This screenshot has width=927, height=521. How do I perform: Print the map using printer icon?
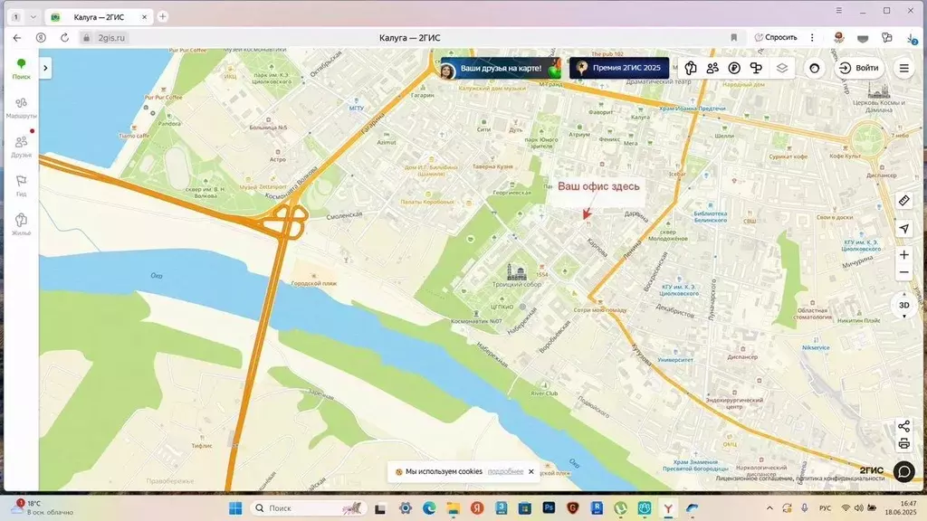pyautogui.click(x=903, y=443)
